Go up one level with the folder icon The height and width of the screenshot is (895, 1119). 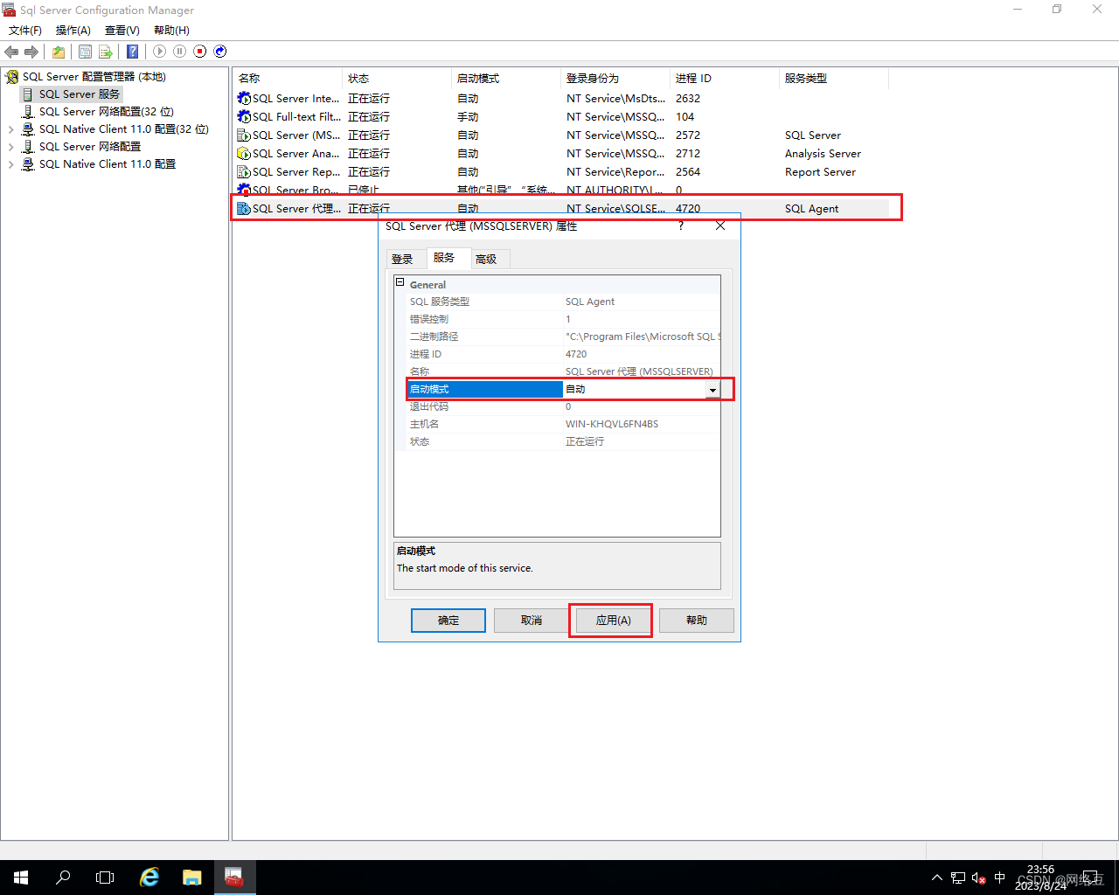pos(59,52)
